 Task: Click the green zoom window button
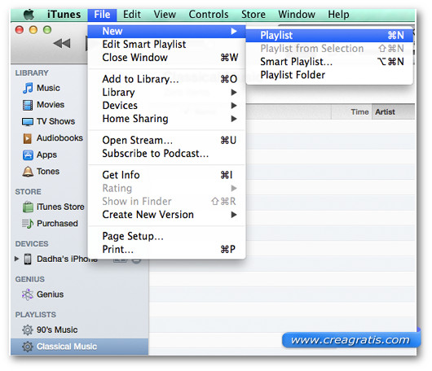(x=47, y=30)
